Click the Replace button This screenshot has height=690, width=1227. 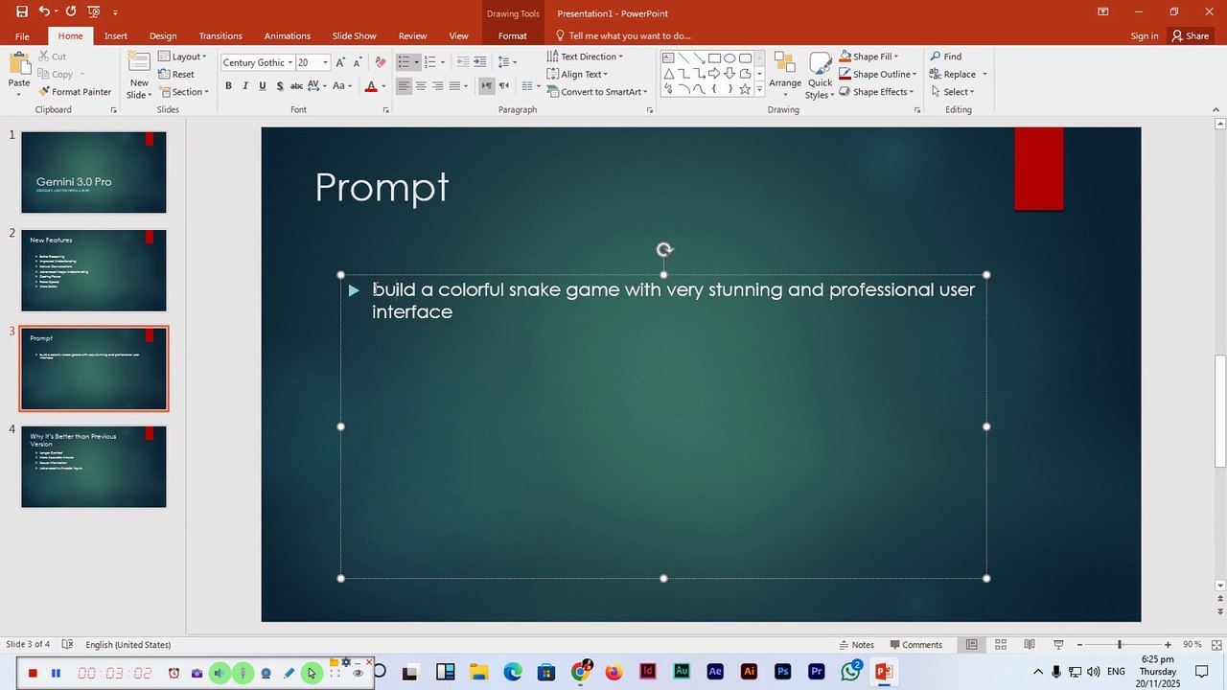pyautogui.click(x=952, y=74)
